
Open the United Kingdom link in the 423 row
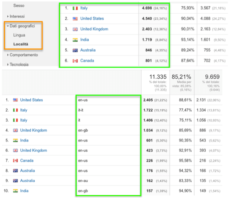34,151
